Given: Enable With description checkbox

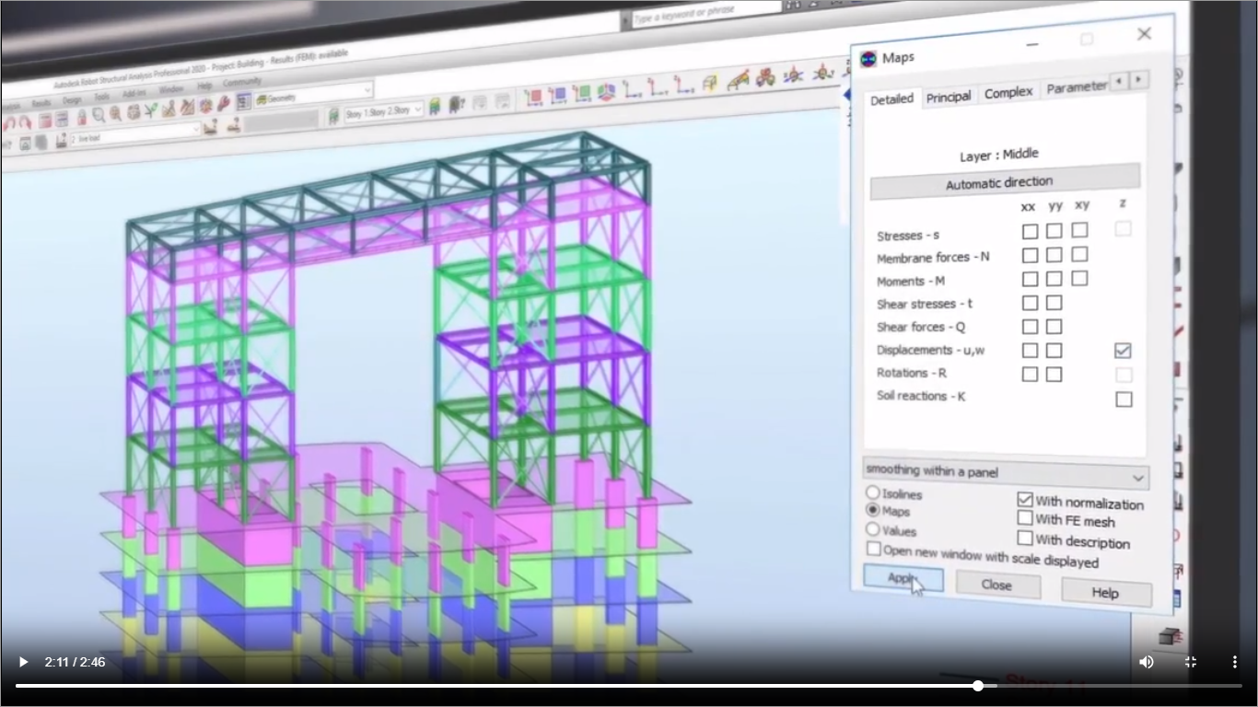Looking at the screenshot, I should pyautogui.click(x=1025, y=538).
